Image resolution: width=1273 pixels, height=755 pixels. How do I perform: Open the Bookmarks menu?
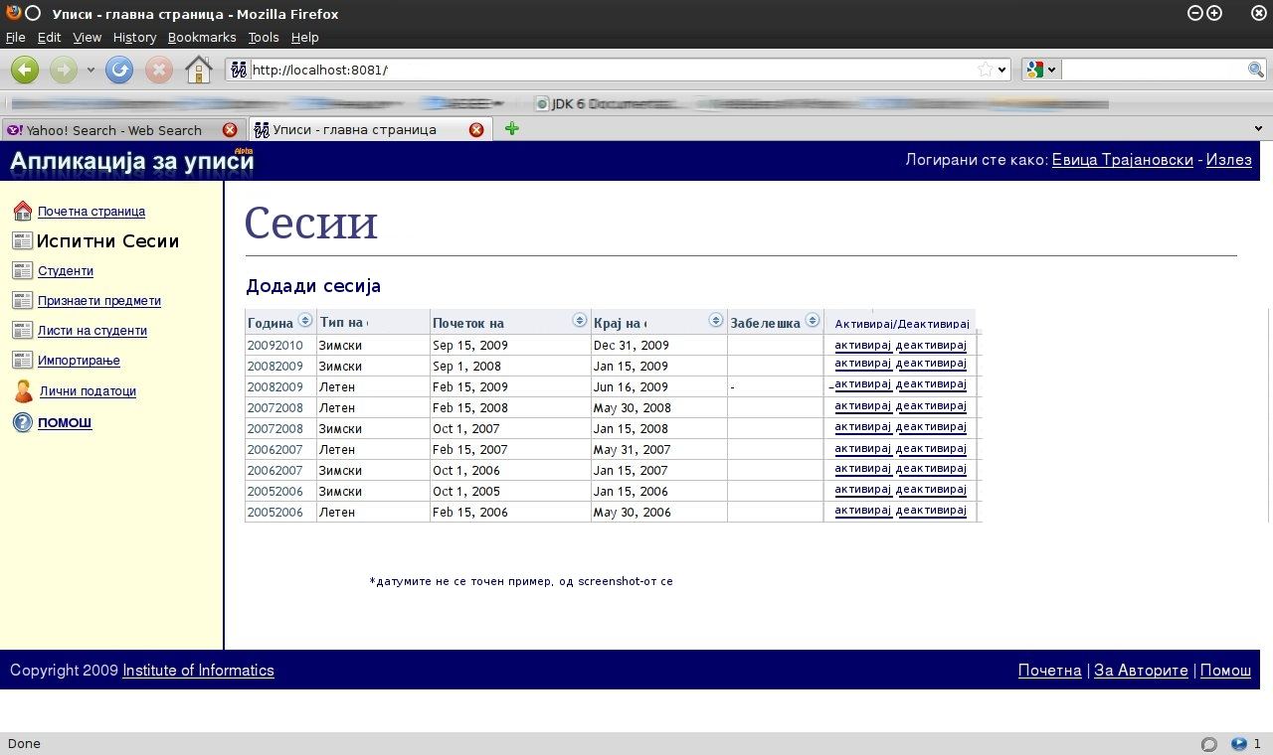pyautogui.click(x=202, y=37)
